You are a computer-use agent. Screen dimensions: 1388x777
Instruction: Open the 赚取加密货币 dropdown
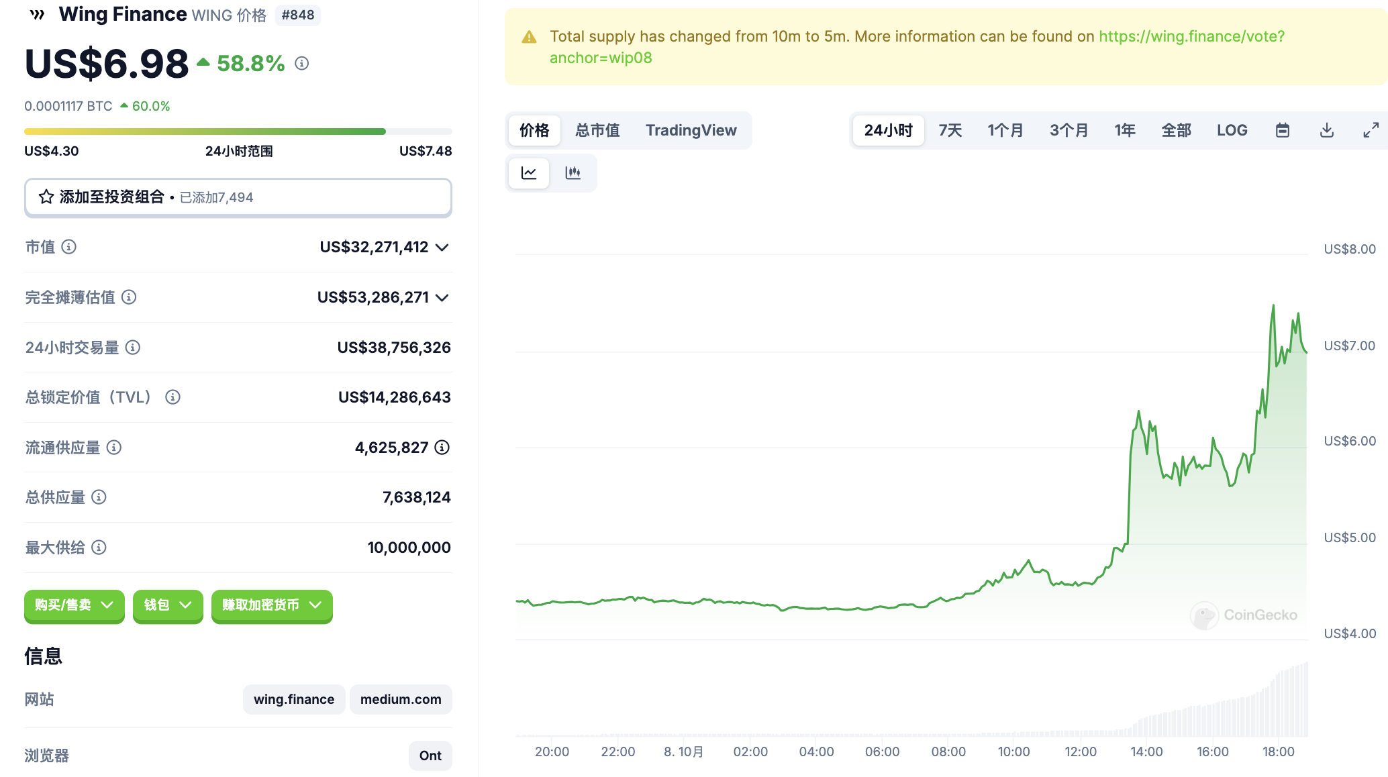[272, 605]
